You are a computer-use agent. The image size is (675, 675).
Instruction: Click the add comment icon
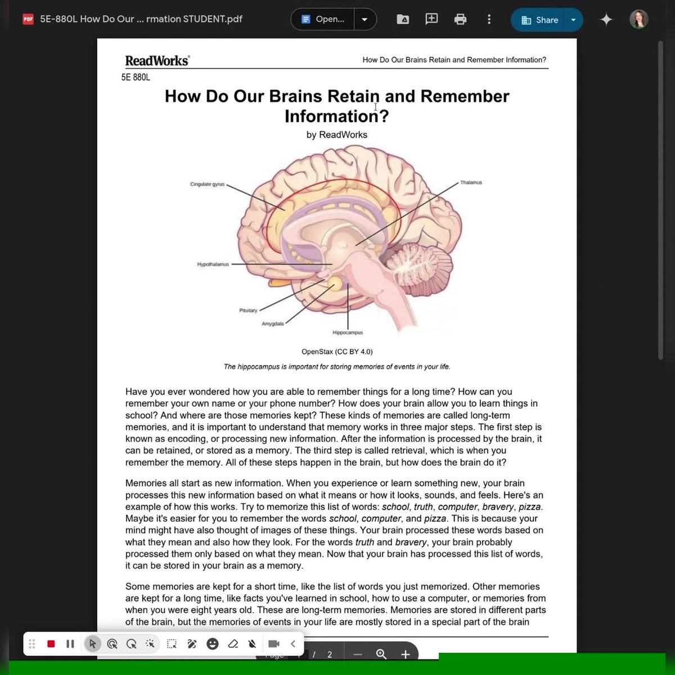(431, 19)
